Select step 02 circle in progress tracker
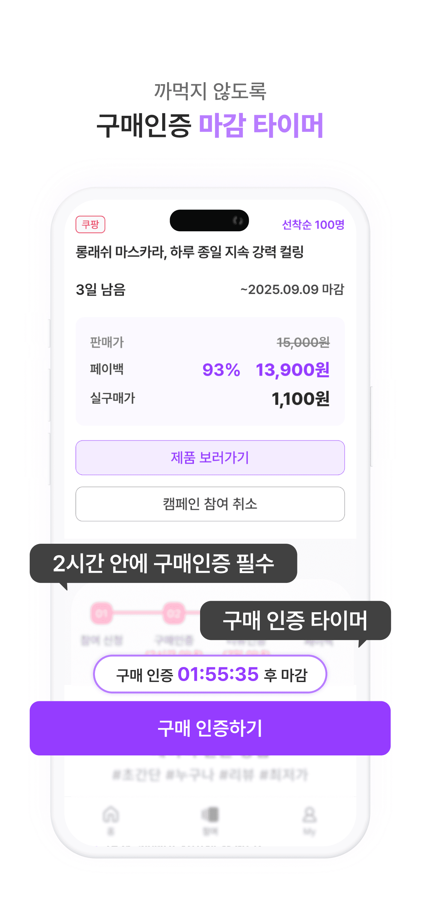 pos(174,613)
